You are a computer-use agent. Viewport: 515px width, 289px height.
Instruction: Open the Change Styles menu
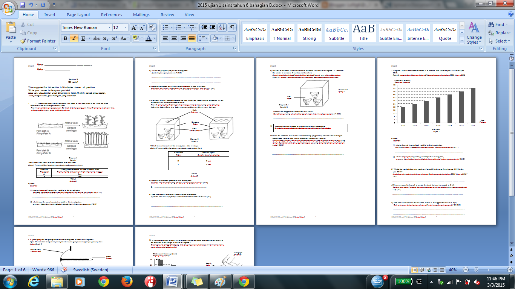[x=474, y=33]
